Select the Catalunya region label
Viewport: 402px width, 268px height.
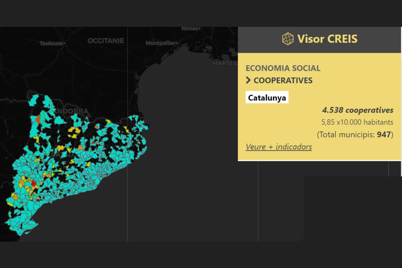tap(267, 97)
